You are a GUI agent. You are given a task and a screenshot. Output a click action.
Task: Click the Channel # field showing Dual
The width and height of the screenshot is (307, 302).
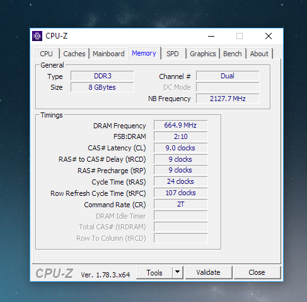228,76
